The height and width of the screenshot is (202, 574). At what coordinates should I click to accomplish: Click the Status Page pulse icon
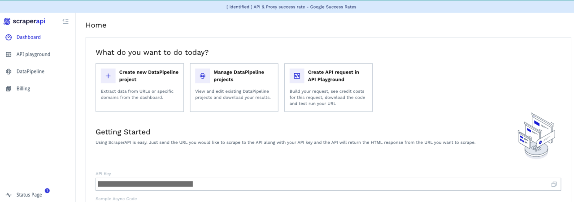(9, 195)
